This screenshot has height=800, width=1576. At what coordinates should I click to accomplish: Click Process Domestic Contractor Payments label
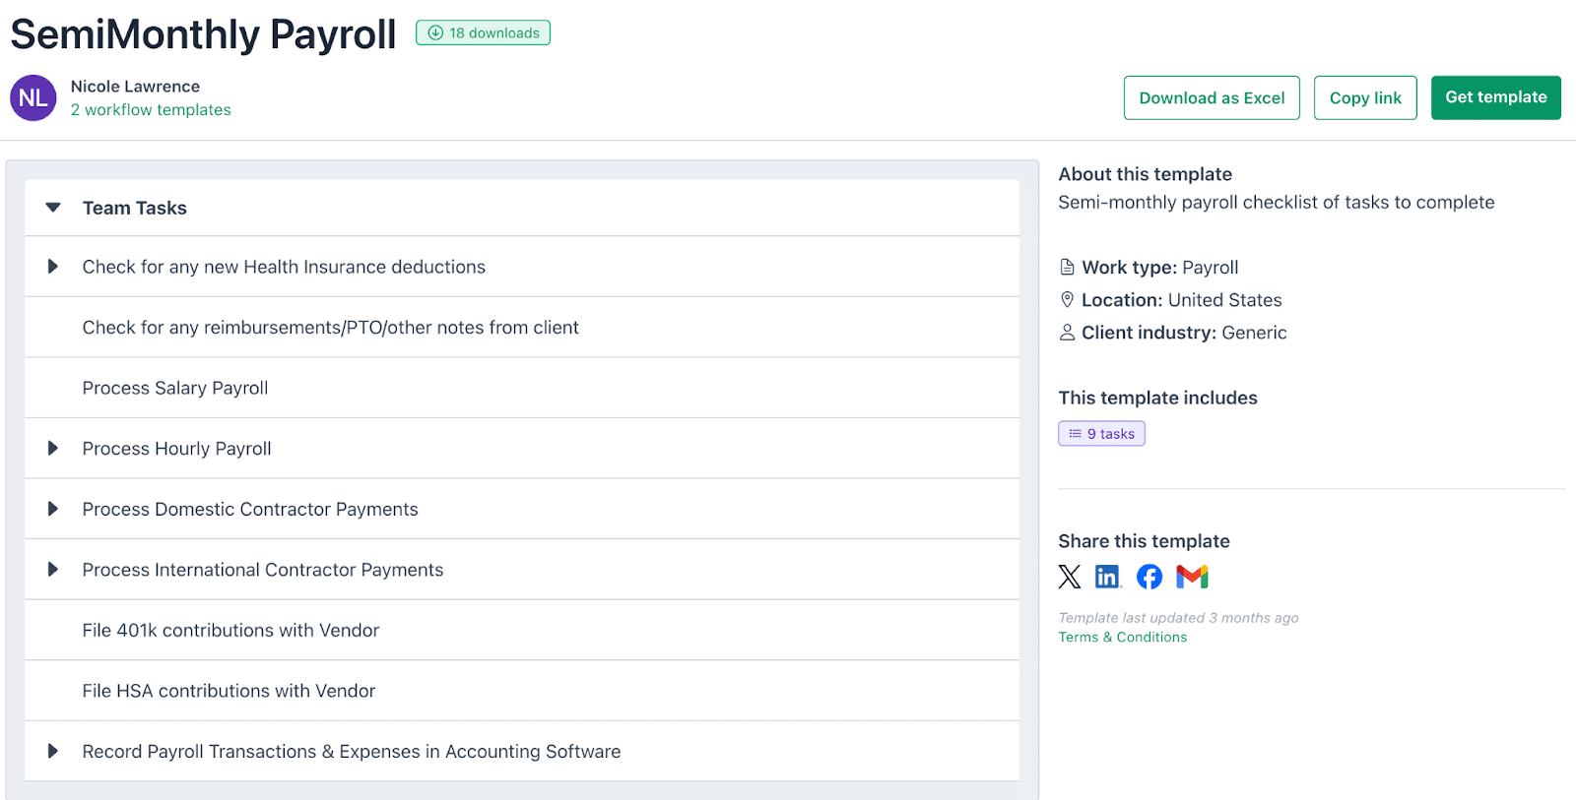point(250,510)
